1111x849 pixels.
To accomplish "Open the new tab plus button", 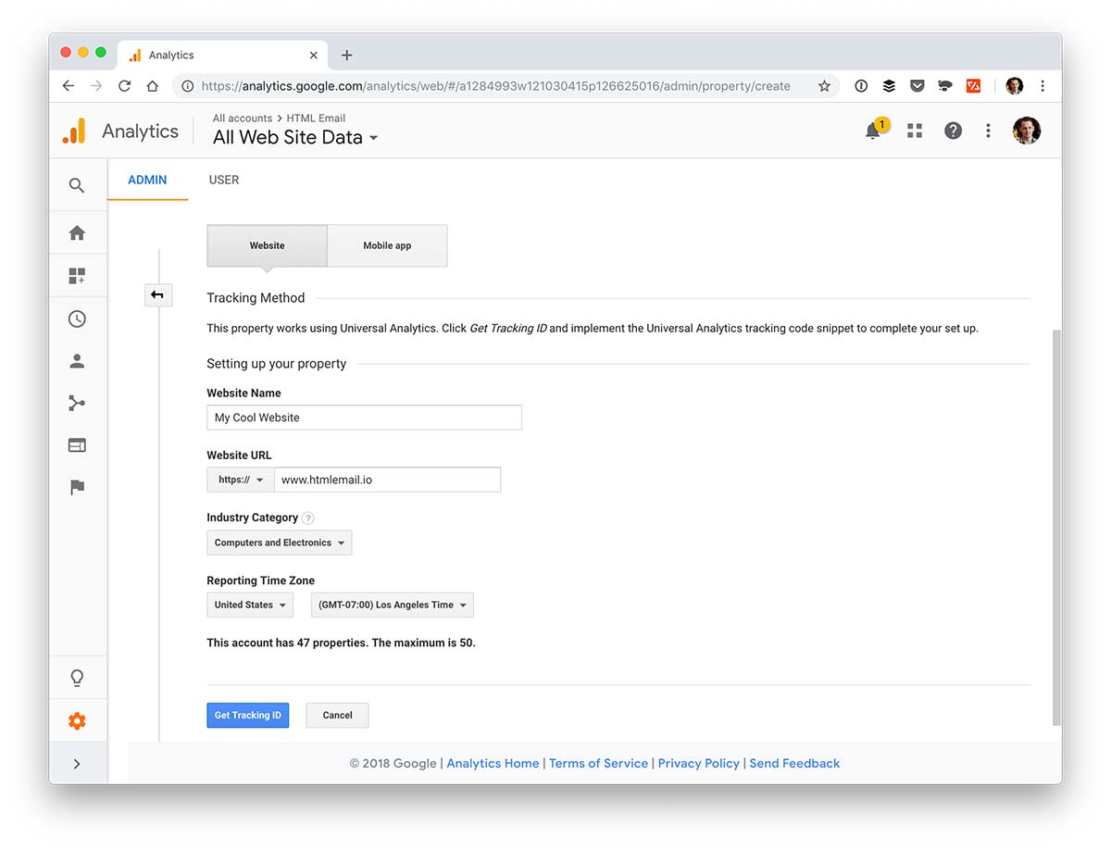I will 347,56.
